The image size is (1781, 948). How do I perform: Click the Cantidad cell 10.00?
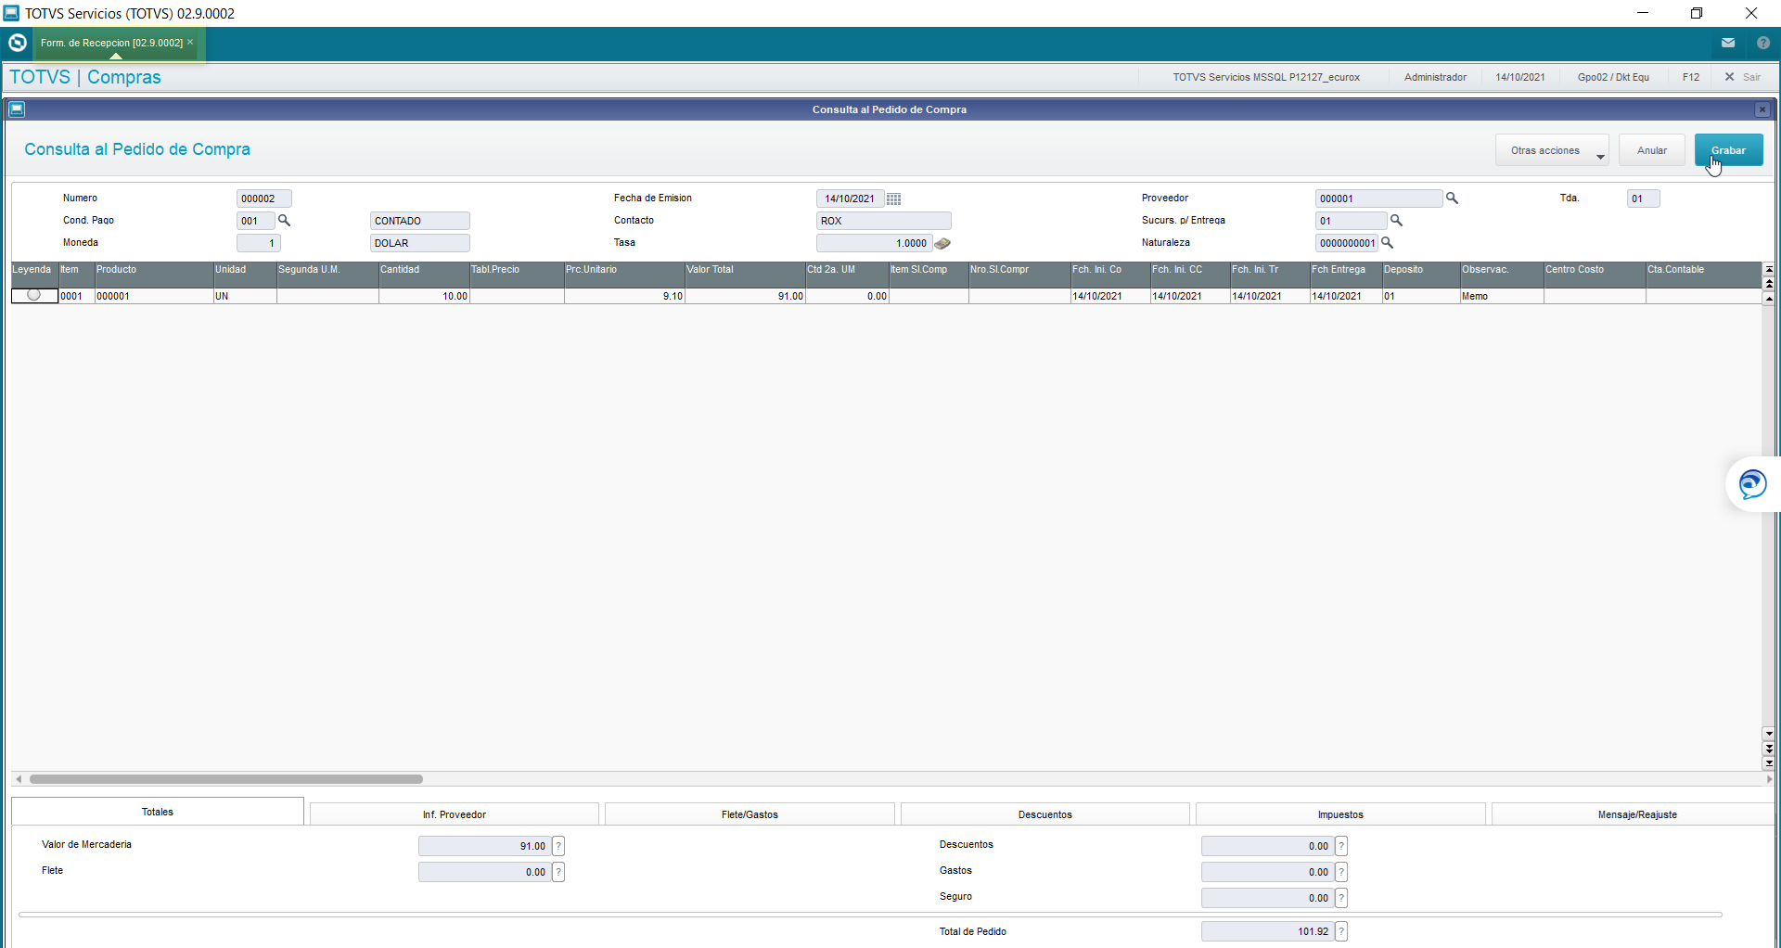[x=424, y=296]
